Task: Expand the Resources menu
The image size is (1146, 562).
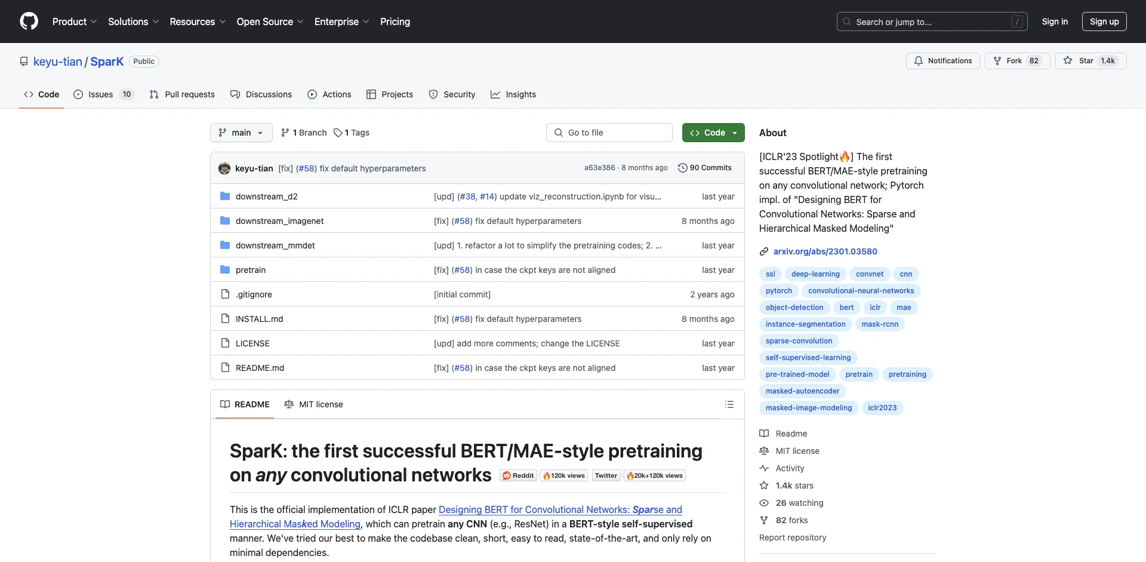Action: tap(198, 22)
